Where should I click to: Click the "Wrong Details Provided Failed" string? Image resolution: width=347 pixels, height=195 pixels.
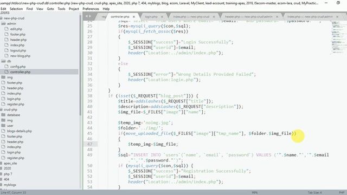tap(215, 74)
